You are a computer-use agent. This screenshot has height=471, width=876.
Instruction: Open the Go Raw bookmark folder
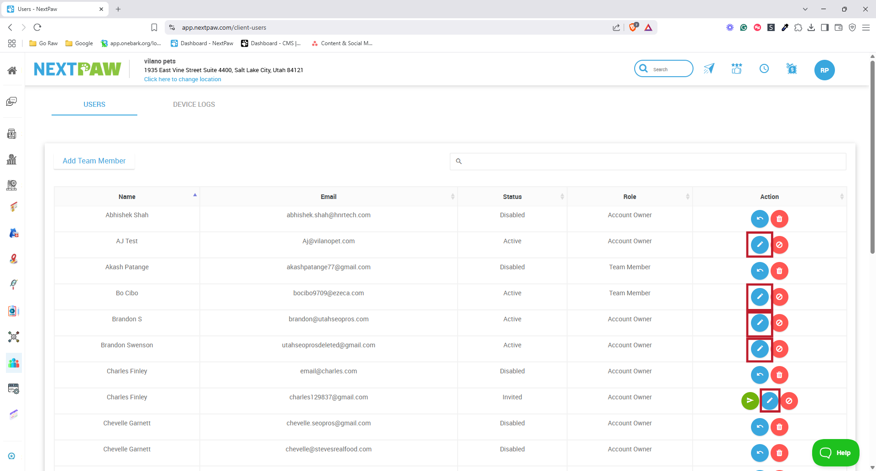(43, 43)
